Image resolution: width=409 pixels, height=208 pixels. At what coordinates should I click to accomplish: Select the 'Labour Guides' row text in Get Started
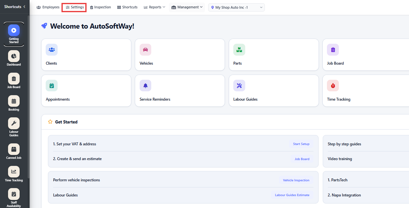coord(65,195)
